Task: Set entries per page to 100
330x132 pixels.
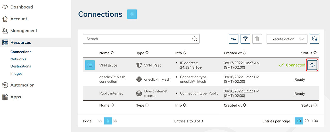Action: click(315, 121)
